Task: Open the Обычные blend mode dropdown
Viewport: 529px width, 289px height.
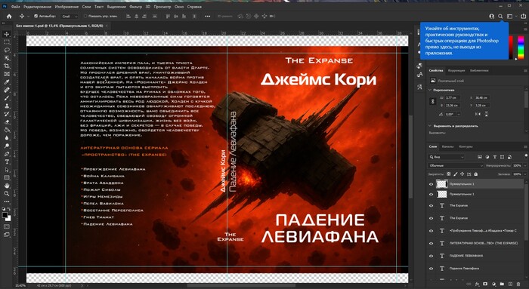Action: [x=456, y=166]
